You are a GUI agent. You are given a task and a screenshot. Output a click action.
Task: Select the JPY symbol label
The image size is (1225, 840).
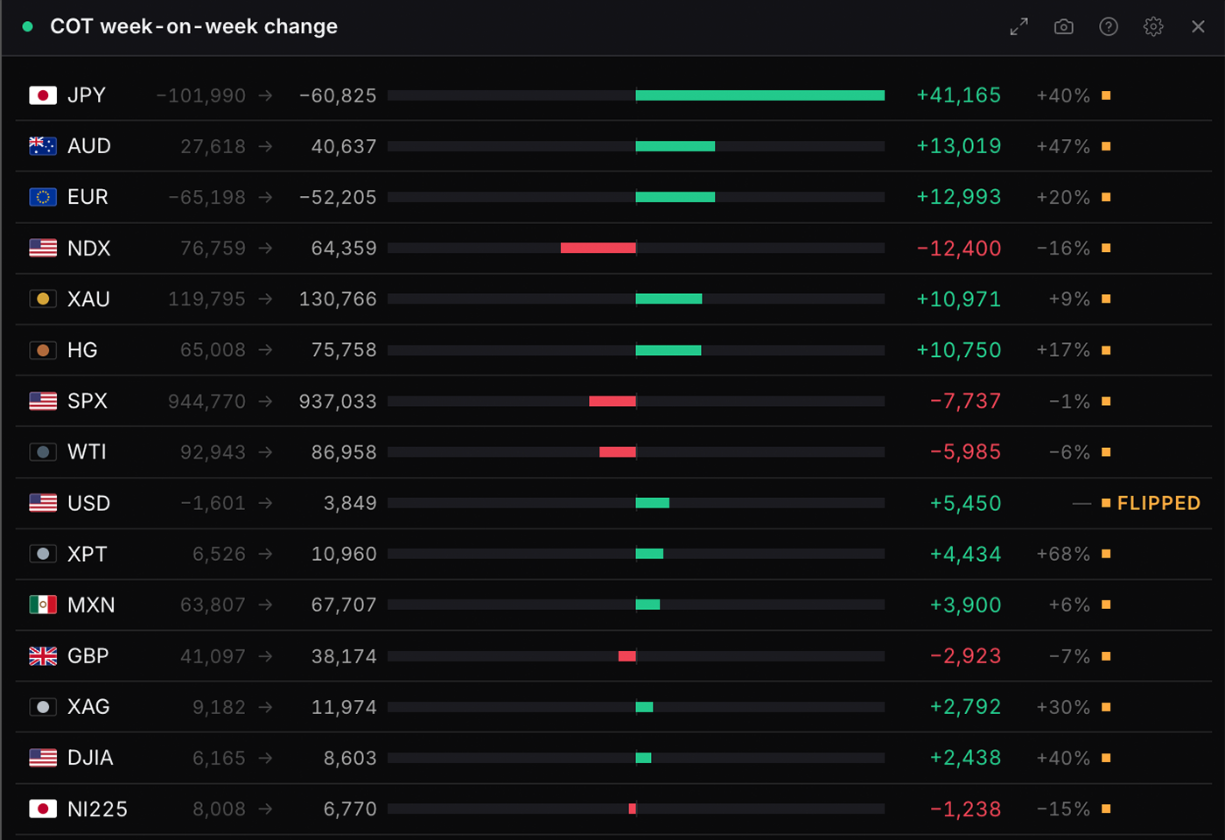coord(87,95)
